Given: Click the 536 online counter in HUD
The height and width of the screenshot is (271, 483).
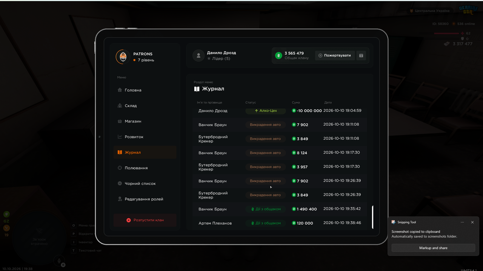Looking at the screenshot, I should point(463,24).
